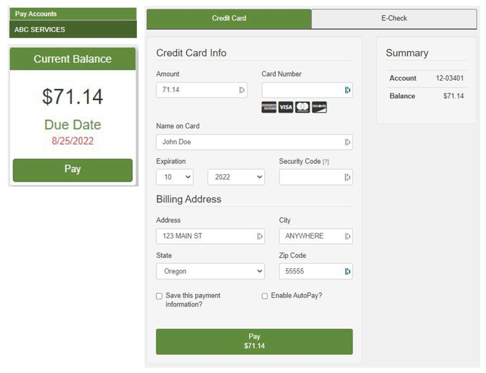This screenshot has width=486, height=373.
Task: Open the expiration year dropdown
Action: click(236, 177)
